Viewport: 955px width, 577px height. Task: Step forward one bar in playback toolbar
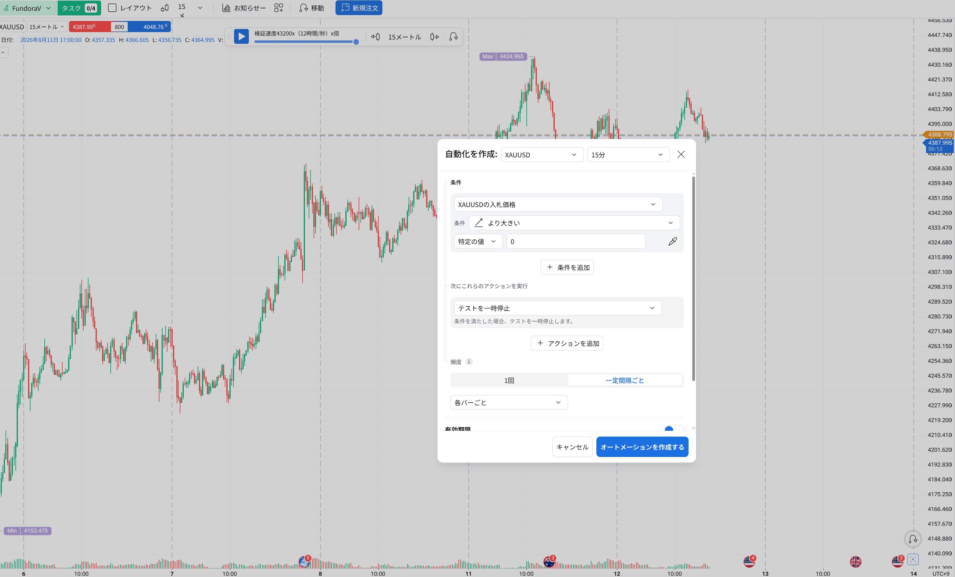click(x=434, y=36)
